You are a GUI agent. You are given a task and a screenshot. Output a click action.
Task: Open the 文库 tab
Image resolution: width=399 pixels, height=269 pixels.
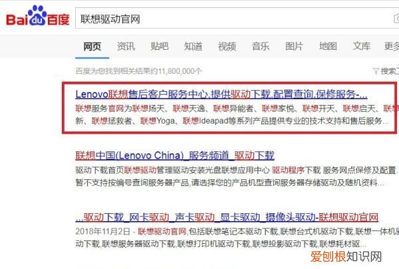362,46
